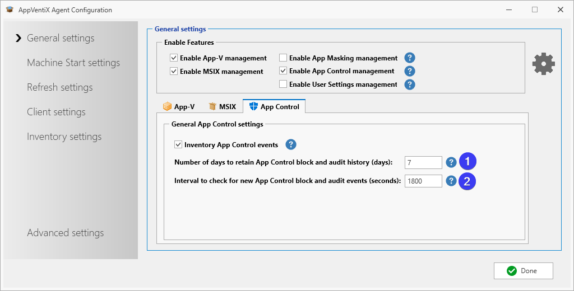Click the large gear settings icon
The width and height of the screenshot is (574, 291).
pos(543,64)
